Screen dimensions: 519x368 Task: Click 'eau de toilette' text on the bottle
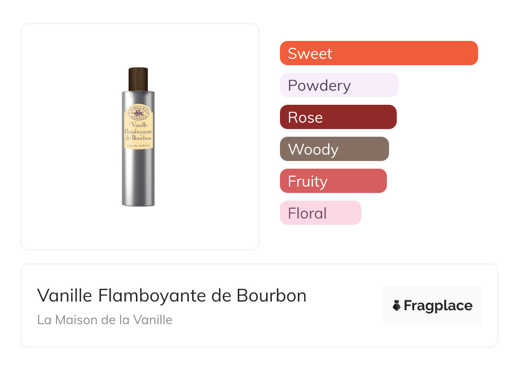(138, 145)
